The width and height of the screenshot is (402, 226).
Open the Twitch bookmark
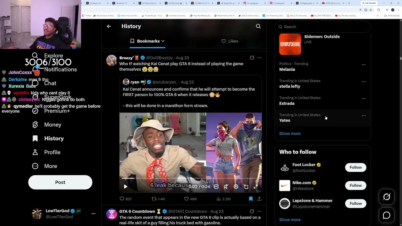pos(86,16)
